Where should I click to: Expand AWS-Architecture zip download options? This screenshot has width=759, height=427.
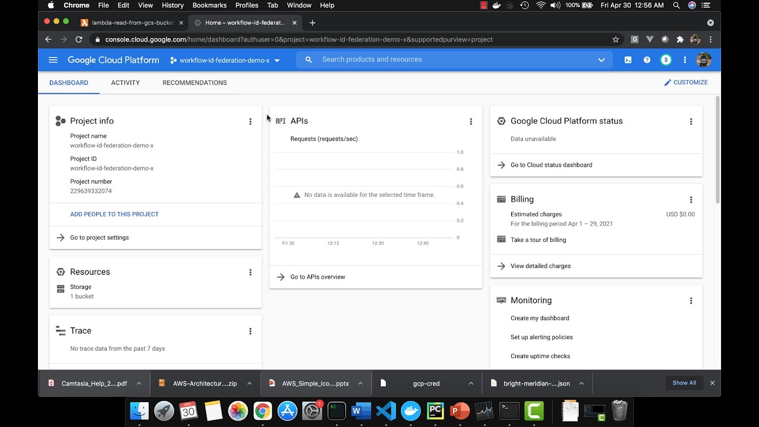tap(250, 383)
